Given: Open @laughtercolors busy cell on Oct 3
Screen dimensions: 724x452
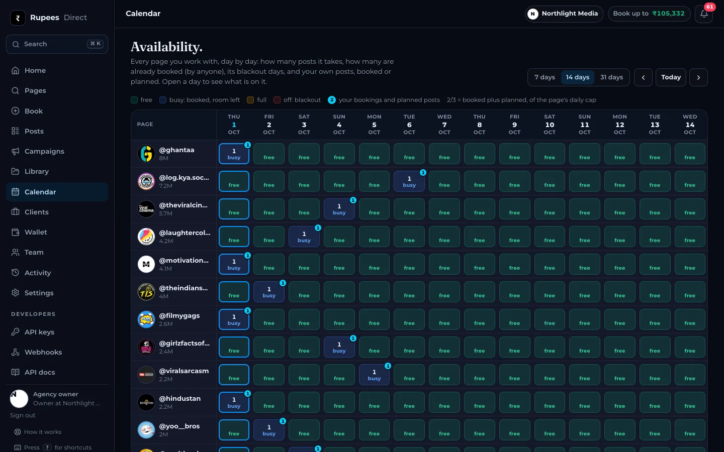Looking at the screenshot, I should [304, 237].
